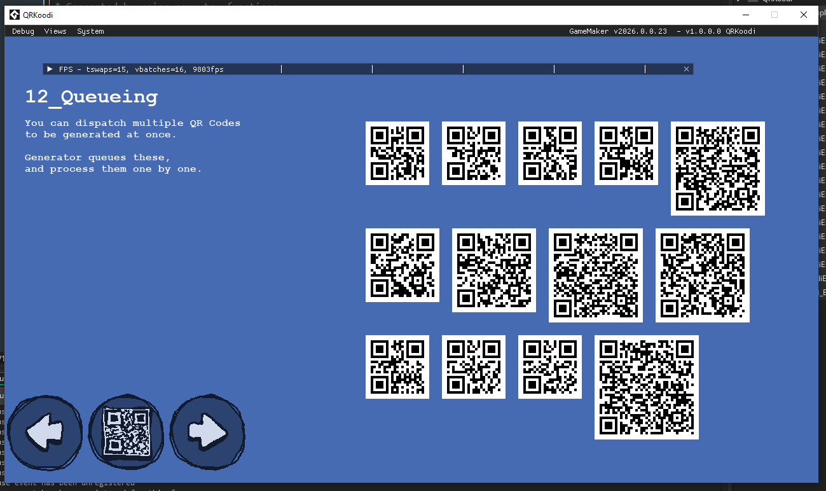Open the Views menu
The image size is (826, 491).
[55, 31]
